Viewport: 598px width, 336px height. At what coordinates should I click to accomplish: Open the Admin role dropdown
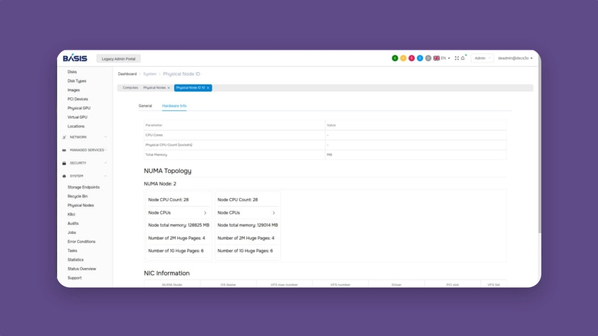coord(483,58)
